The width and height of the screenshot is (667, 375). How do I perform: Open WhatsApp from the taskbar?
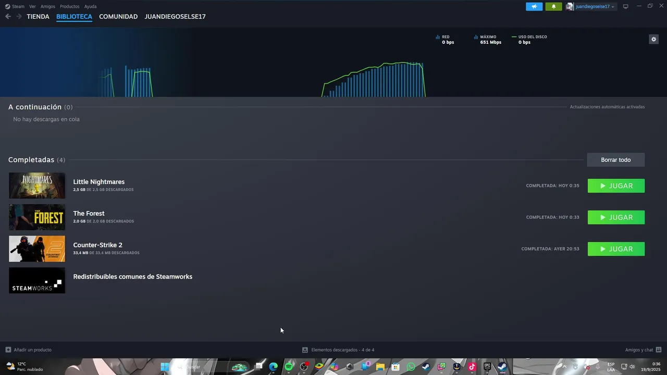coord(411,367)
